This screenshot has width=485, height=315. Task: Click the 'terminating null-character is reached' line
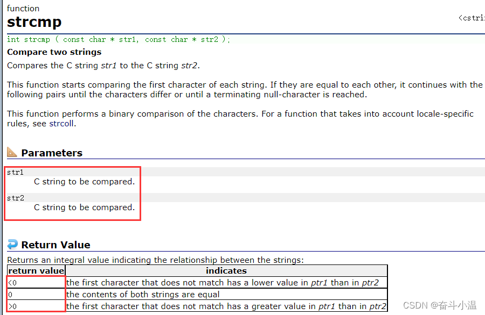pyautogui.click(x=187, y=95)
